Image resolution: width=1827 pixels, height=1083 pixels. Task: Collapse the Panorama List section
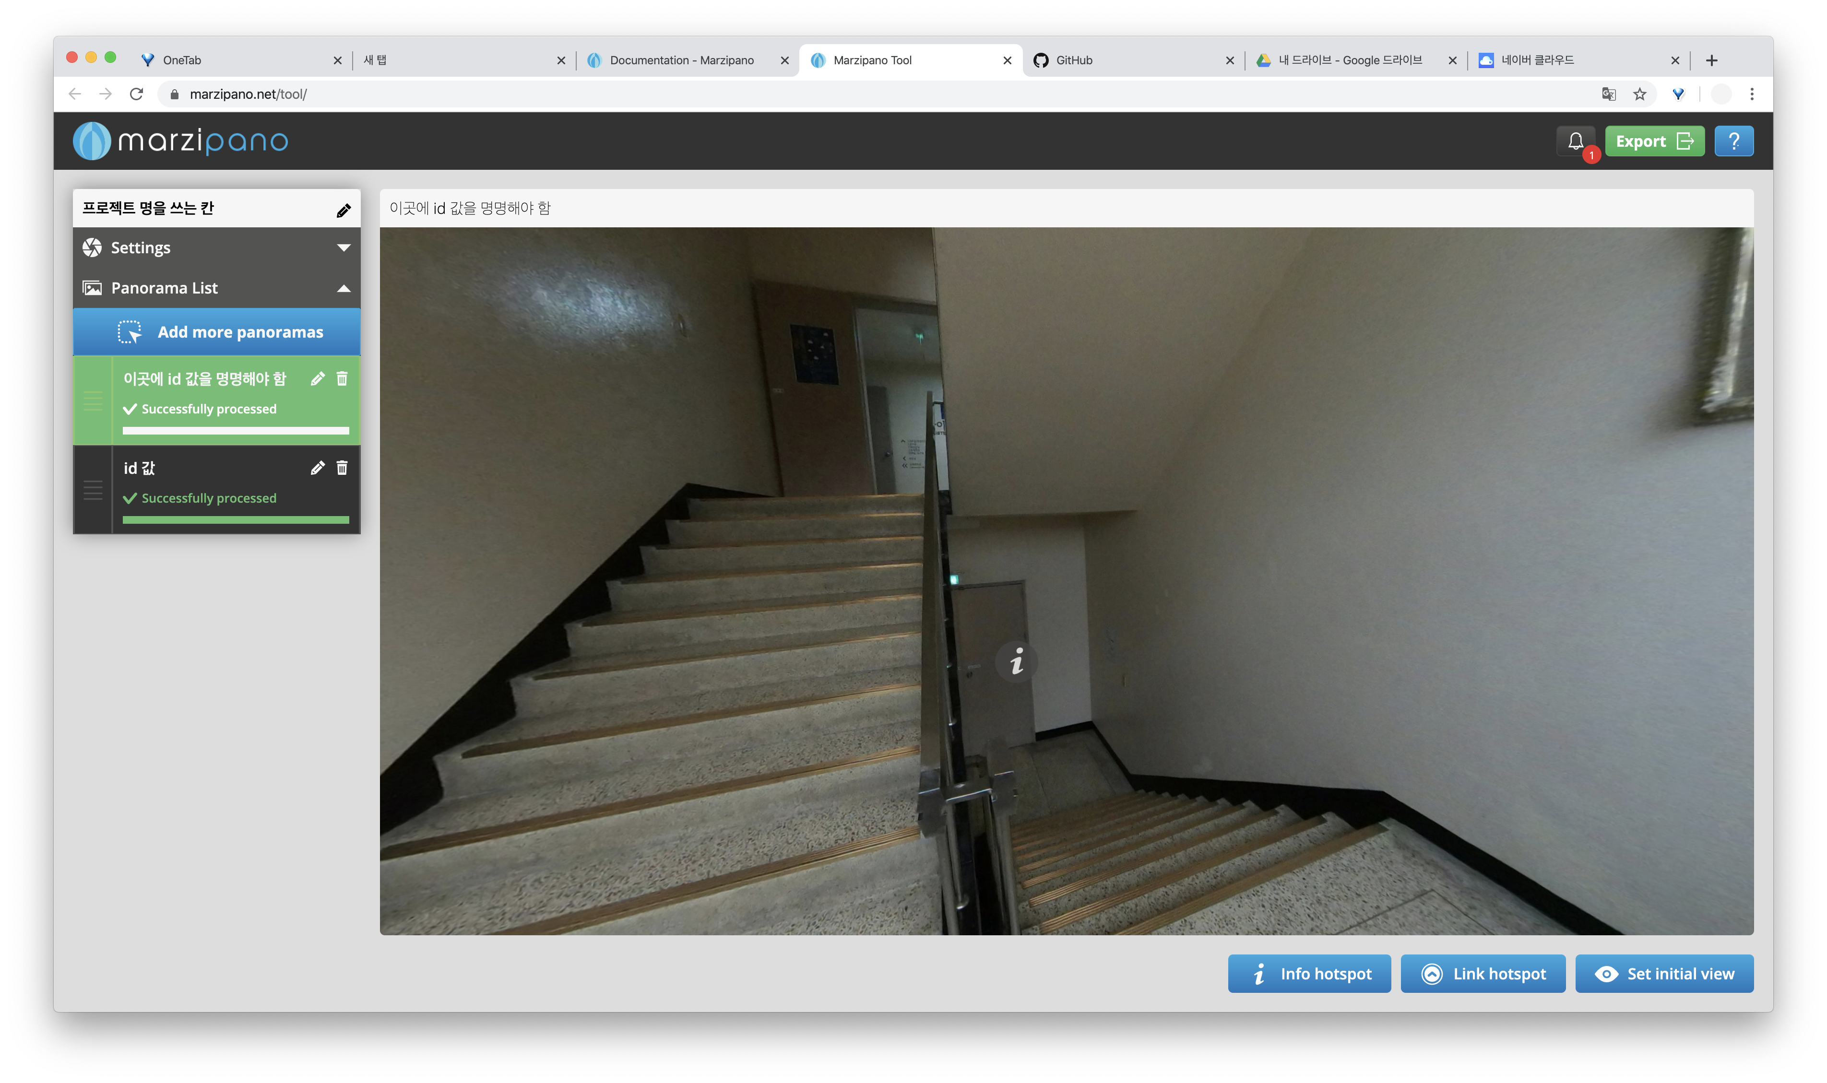click(217, 288)
